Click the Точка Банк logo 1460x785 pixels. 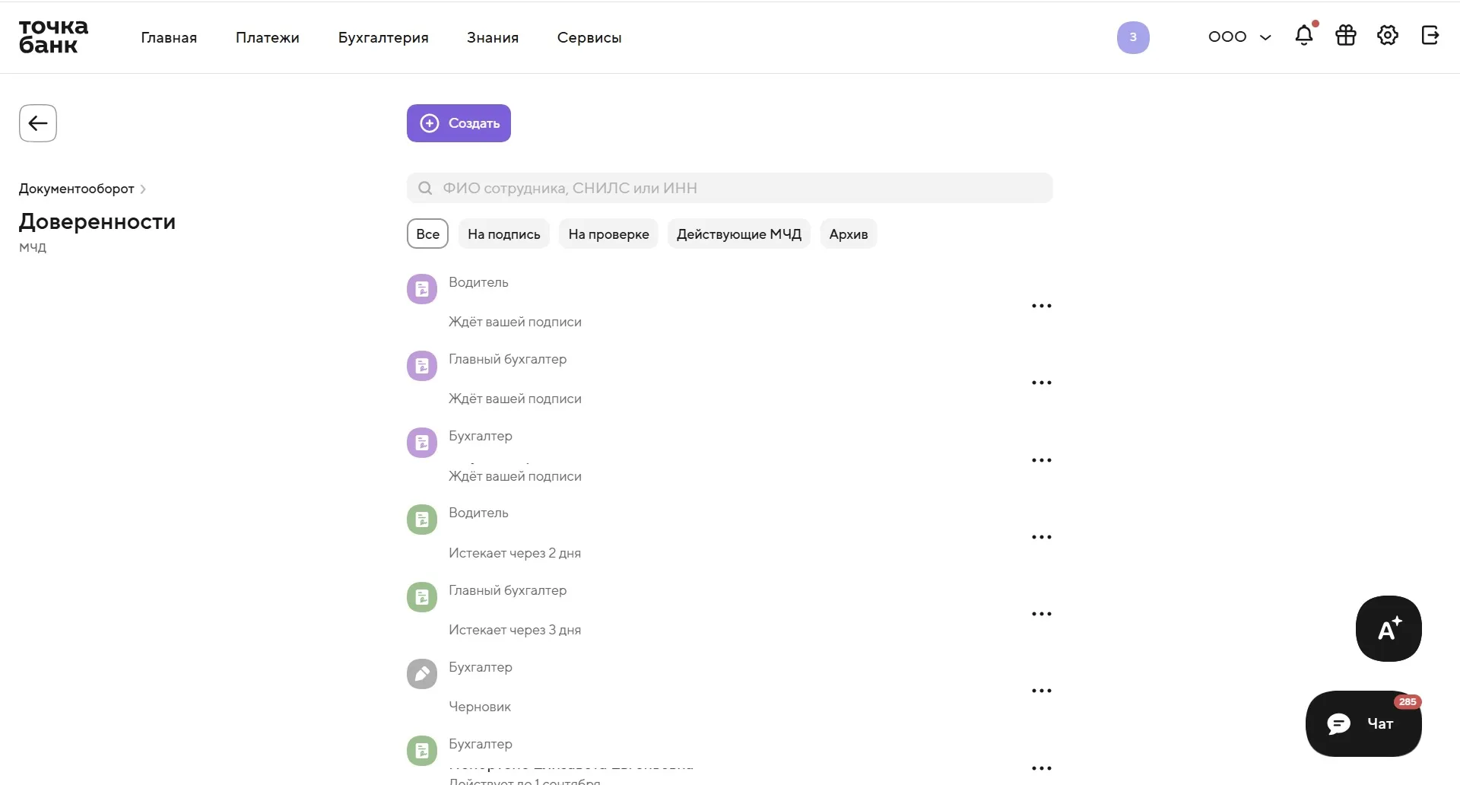click(53, 37)
